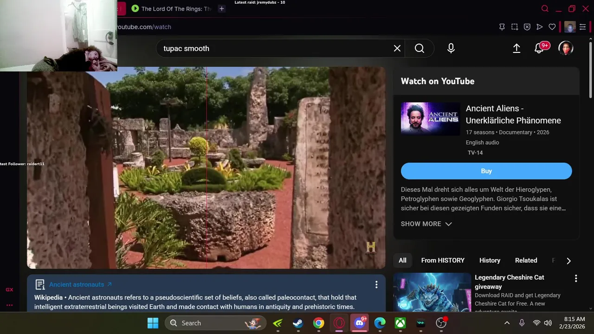594x334 pixels.
Task: Select the History filter chip
Action: [490, 260]
